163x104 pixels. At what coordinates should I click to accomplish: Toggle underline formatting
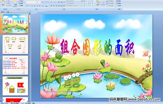pos(32,6)
